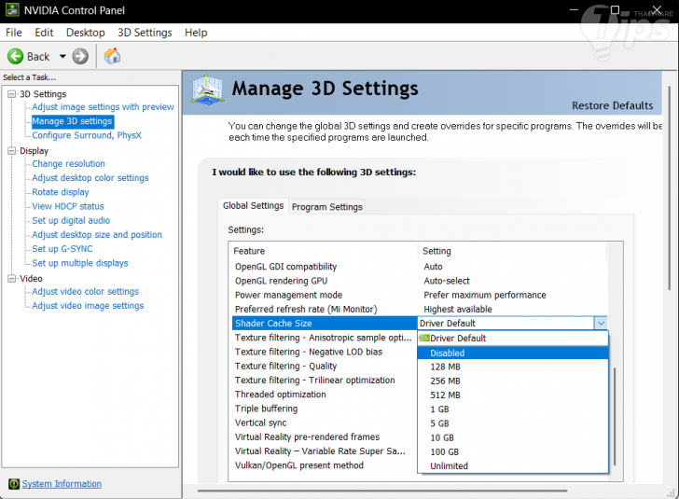
Task: Select the Vertical sync row
Action: click(x=325, y=423)
